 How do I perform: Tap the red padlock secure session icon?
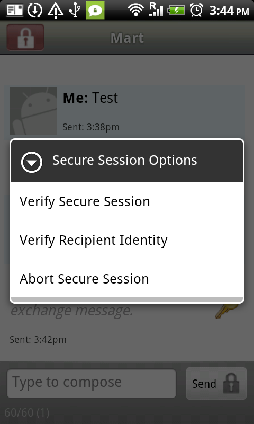tap(25, 37)
